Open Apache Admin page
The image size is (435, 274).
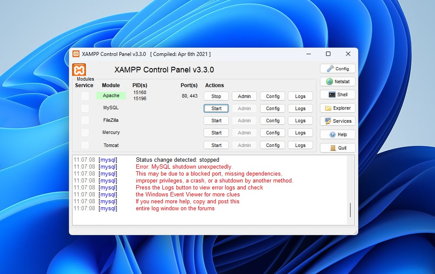(x=244, y=96)
